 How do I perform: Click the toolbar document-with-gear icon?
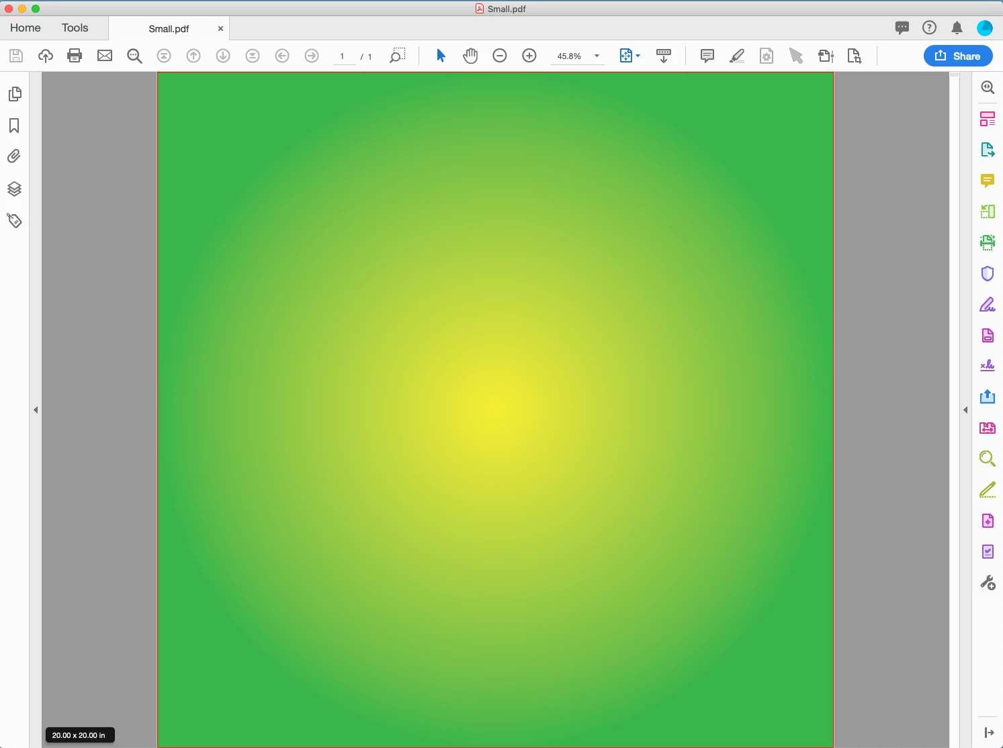[x=767, y=56]
